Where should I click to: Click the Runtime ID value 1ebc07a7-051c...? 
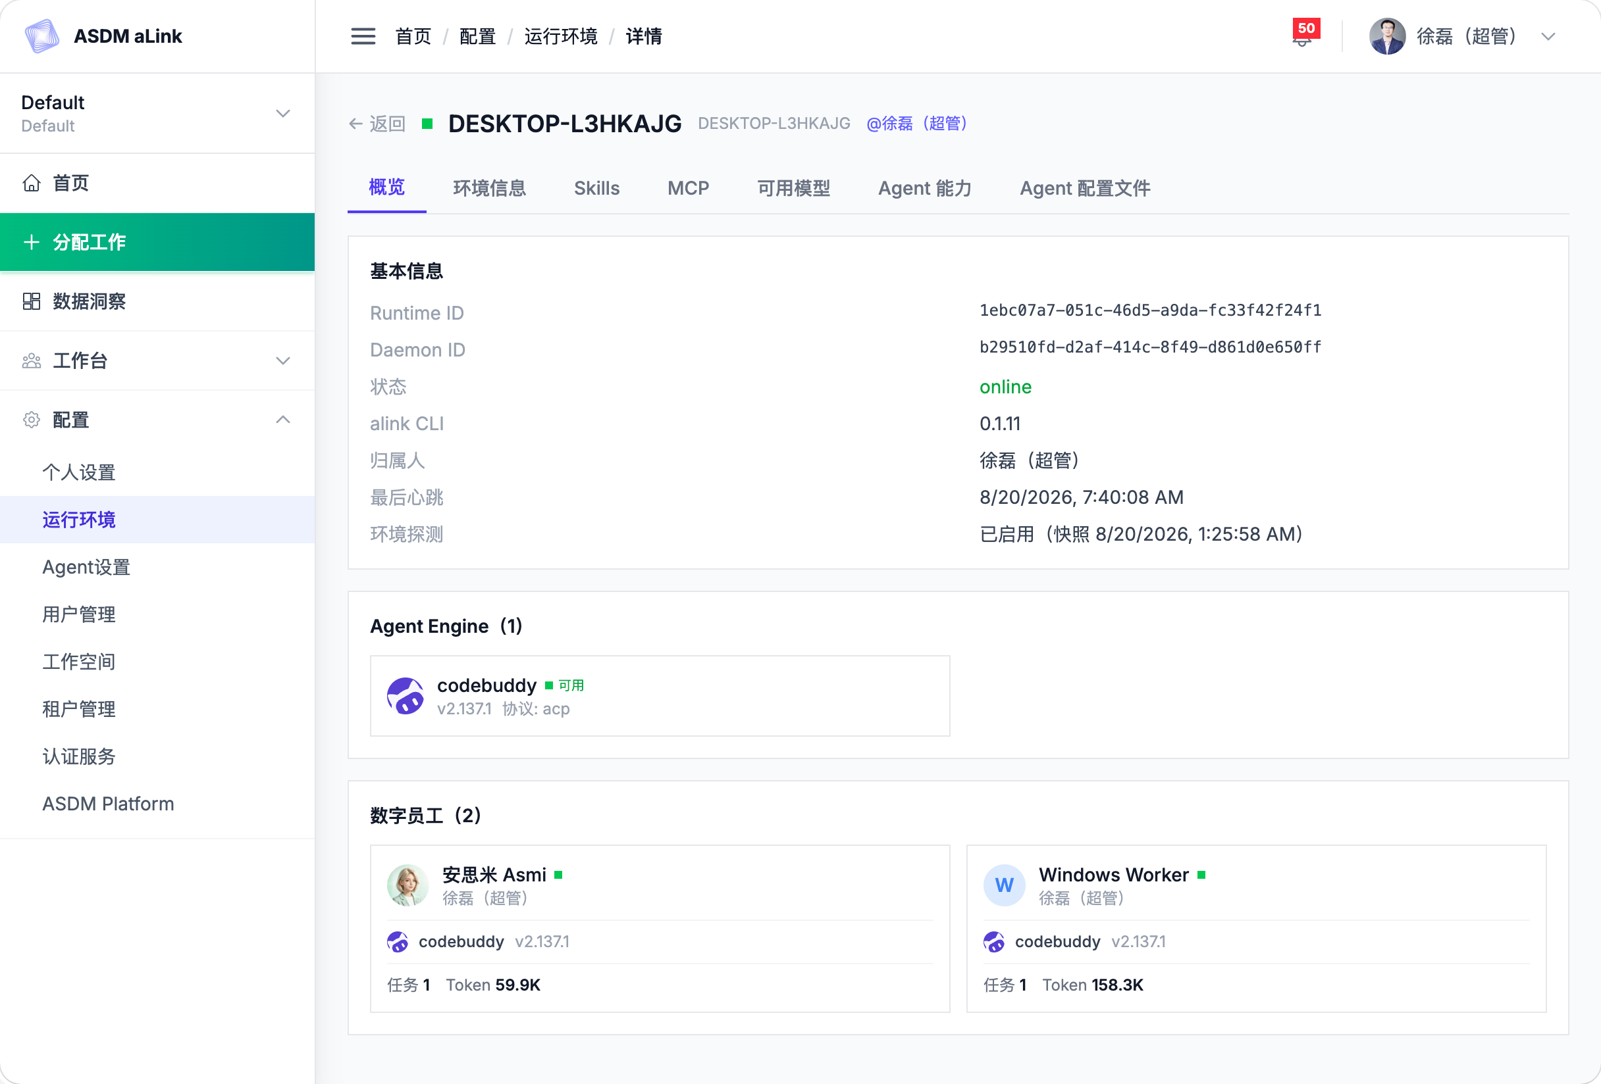pyautogui.click(x=1151, y=310)
